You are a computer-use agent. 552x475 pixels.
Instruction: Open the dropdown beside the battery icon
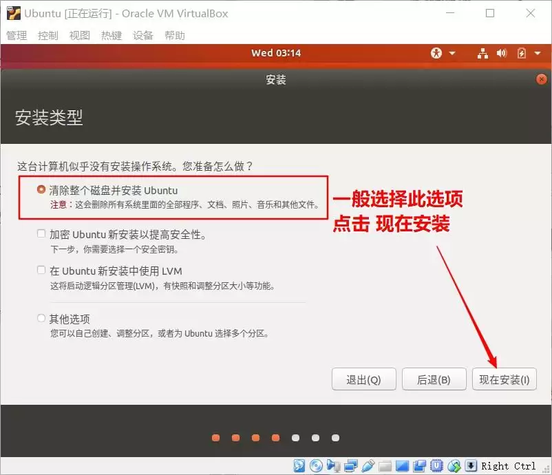(x=537, y=53)
